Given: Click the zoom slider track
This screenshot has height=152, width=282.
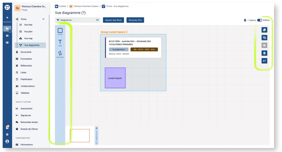Looking at the screenshot, I should 97,136.
